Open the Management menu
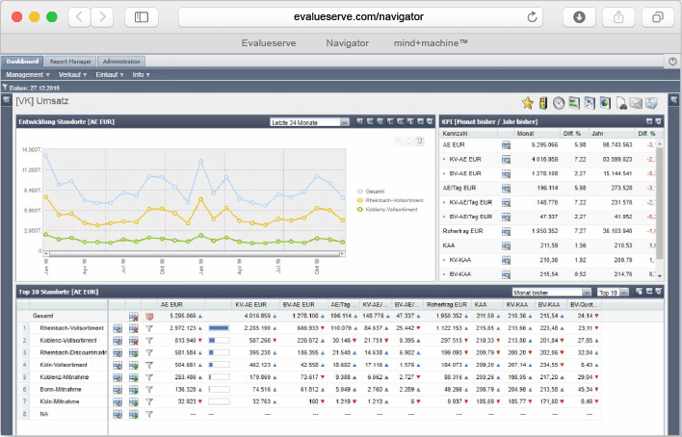 [28, 75]
